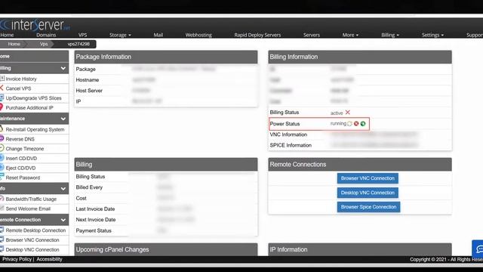Click the Upcoming cPanel Changes header
This screenshot has height=272, width=483.
point(166,249)
